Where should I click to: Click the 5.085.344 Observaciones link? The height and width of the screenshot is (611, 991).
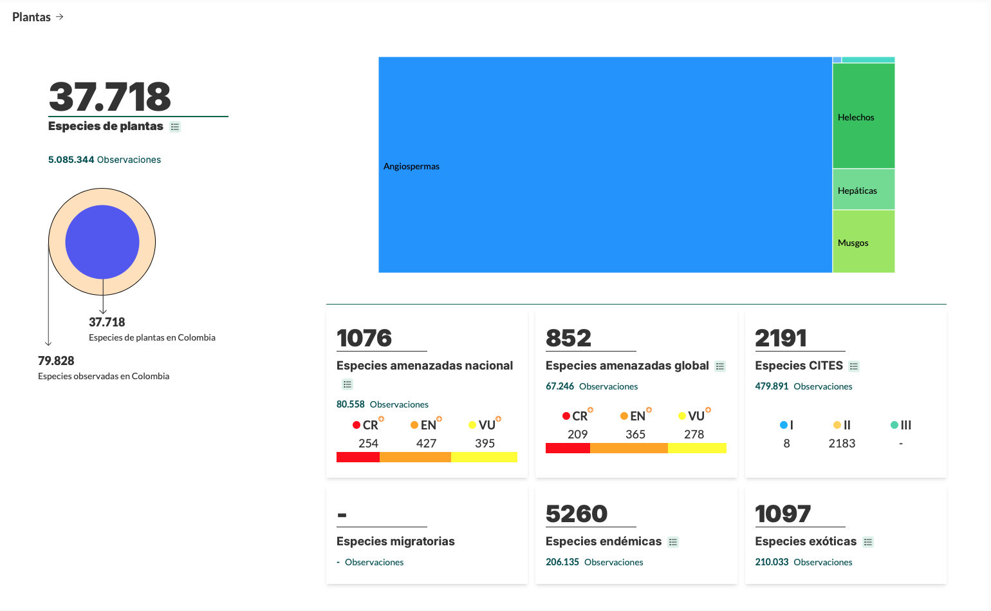(x=104, y=160)
